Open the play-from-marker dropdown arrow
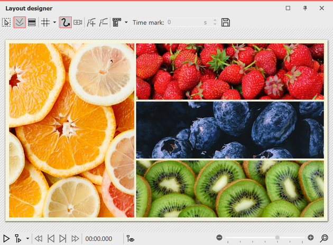The height and width of the screenshot is (245, 333). coord(27,239)
